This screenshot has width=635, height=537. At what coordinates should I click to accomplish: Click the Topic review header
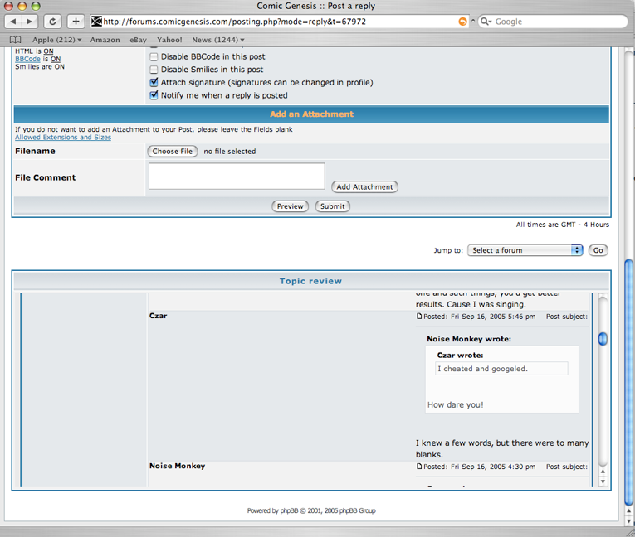click(x=310, y=281)
